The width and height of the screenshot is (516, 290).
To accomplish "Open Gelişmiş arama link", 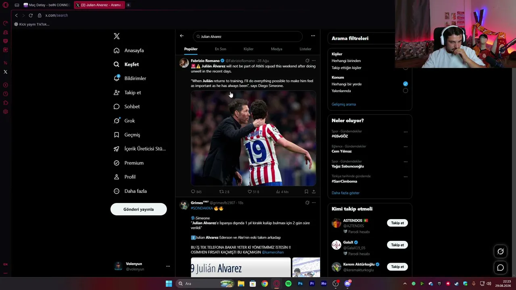I will [x=343, y=104].
